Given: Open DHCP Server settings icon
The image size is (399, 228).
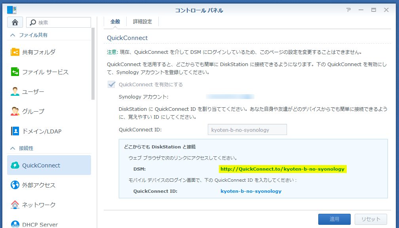Looking at the screenshot, I should (x=15, y=224).
